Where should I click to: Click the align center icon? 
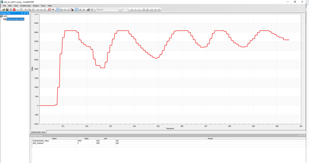[156, 10]
